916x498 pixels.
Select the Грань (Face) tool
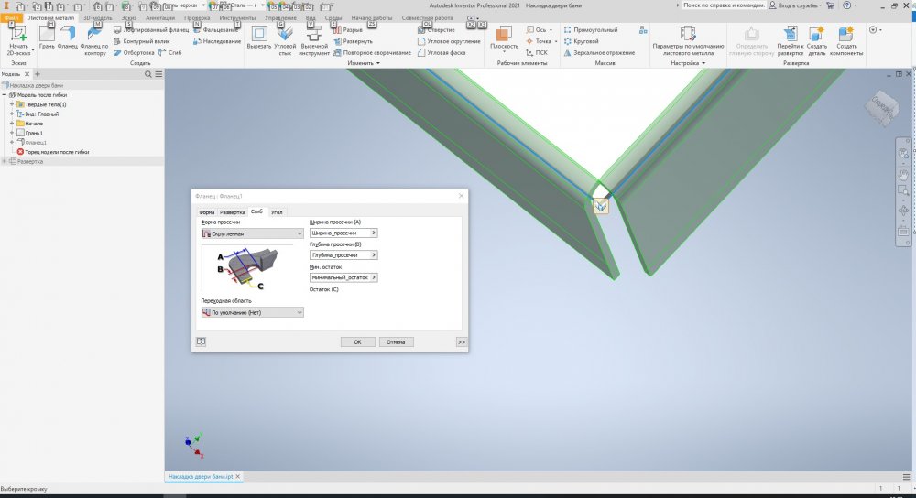tap(46, 34)
